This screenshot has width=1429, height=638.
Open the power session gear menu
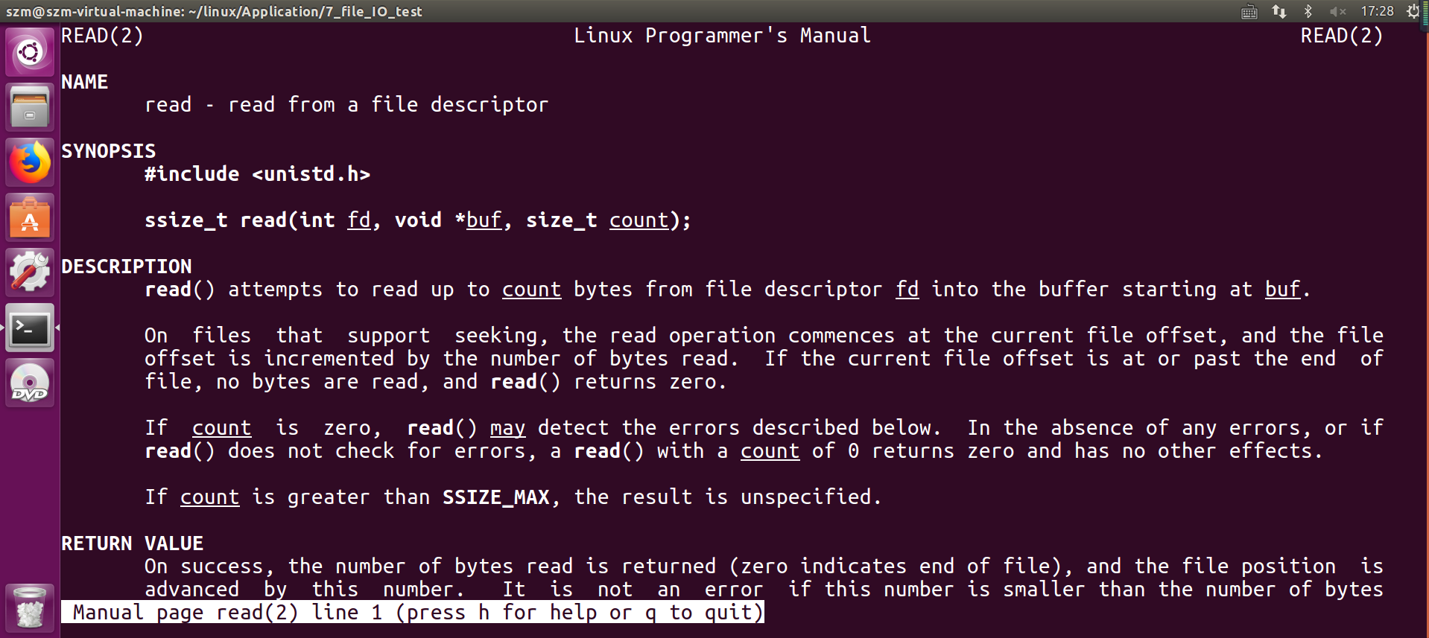[x=1413, y=11]
